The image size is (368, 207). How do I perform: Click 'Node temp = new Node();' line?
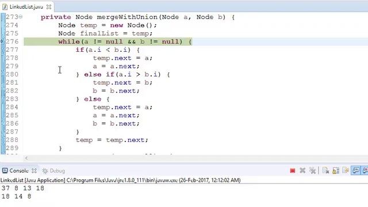coord(108,25)
